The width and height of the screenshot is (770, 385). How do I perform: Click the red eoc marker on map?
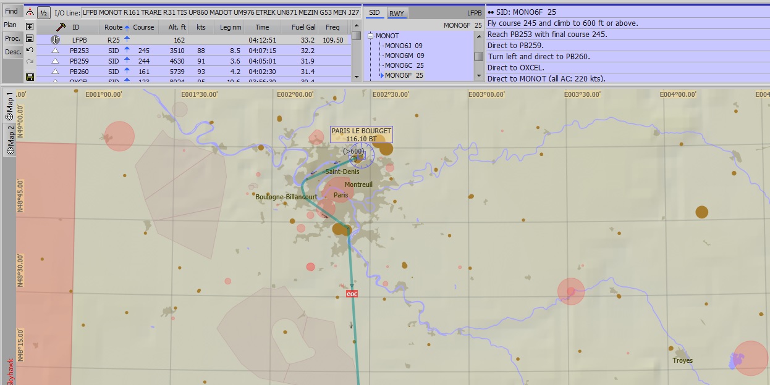[352, 294]
